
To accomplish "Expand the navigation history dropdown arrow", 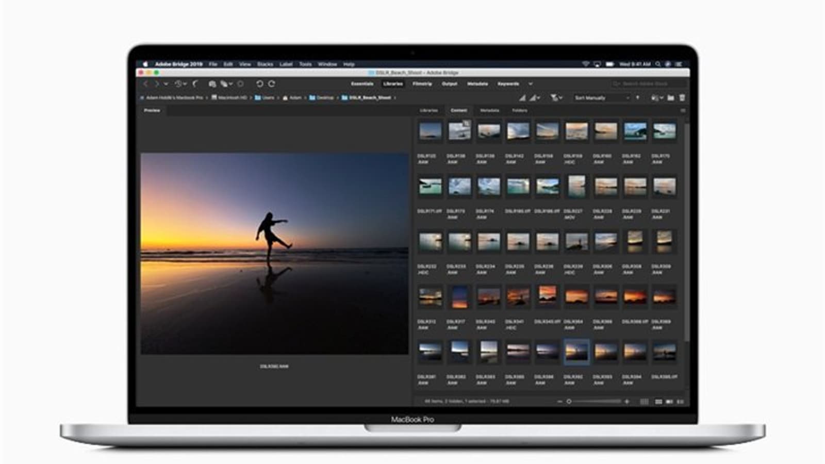I will pyautogui.click(x=166, y=84).
